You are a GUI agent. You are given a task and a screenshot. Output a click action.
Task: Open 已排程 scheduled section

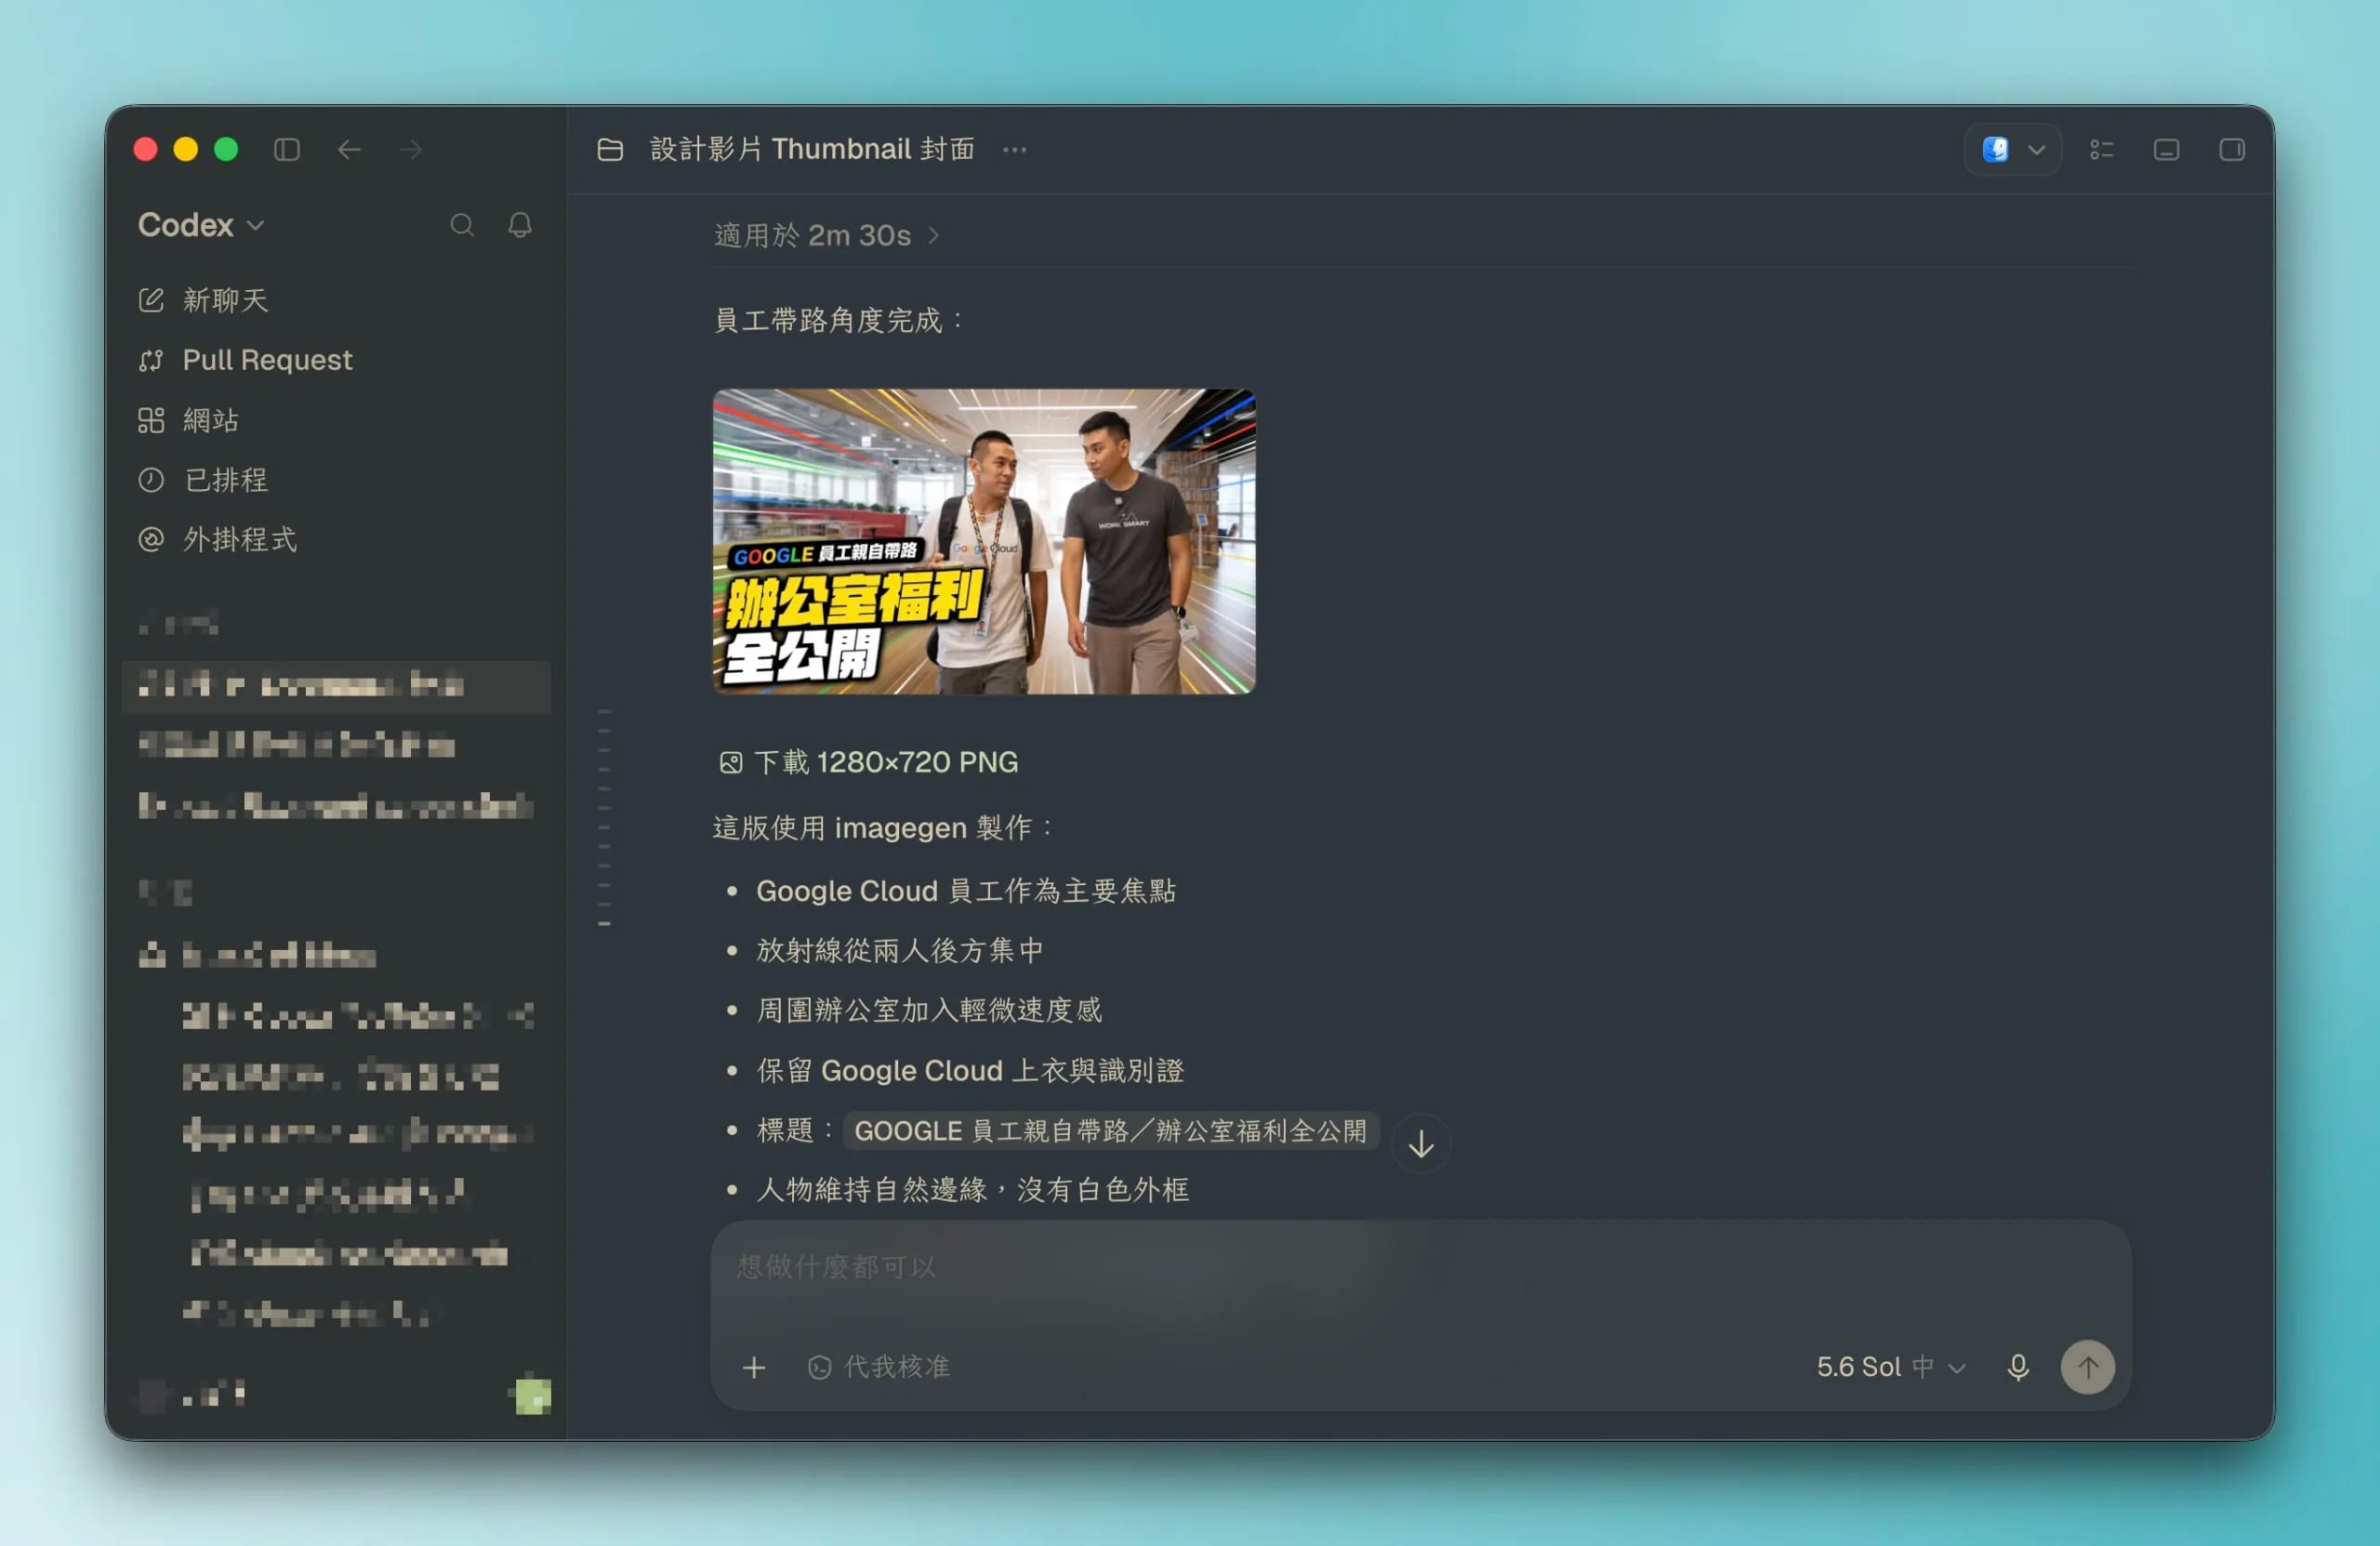pos(336,480)
